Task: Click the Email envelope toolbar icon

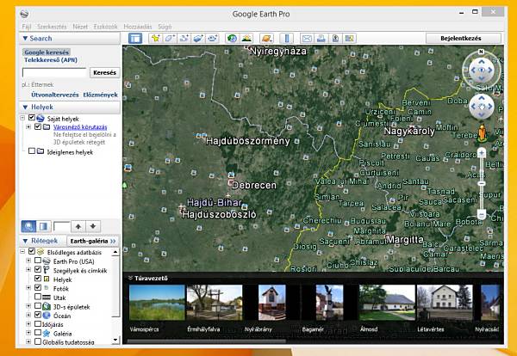Action: tap(307, 39)
